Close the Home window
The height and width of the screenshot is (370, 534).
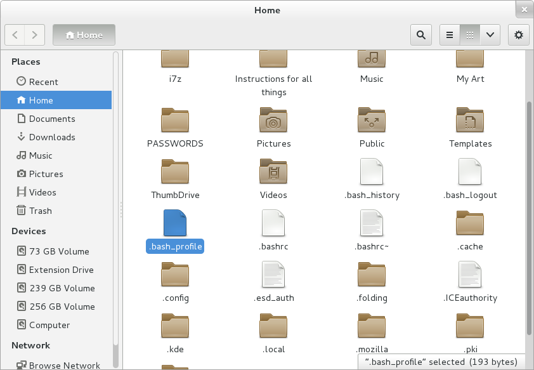pos(524,10)
